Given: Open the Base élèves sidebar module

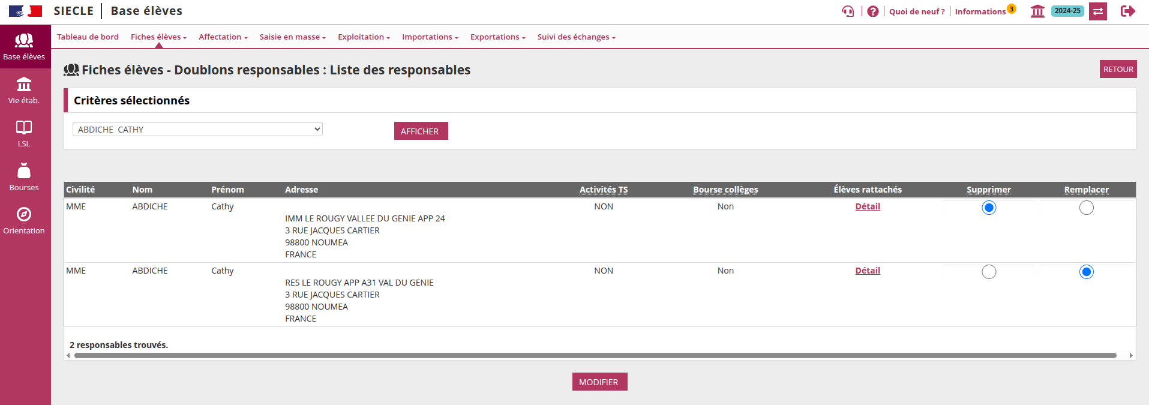Looking at the screenshot, I should coord(24,47).
